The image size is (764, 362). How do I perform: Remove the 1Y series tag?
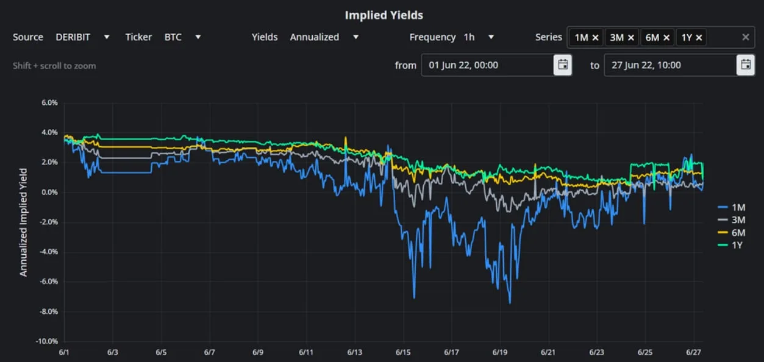tap(699, 38)
